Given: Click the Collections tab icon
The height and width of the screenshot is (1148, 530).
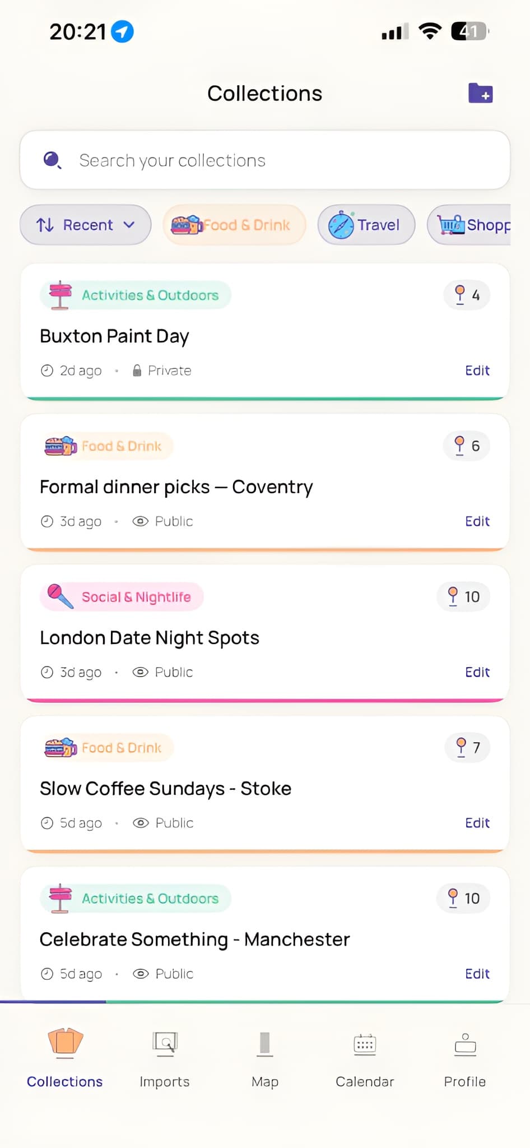Looking at the screenshot, I should [65, 1042].
